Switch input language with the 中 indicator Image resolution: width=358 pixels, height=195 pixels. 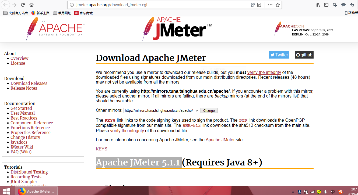tap(333, 192)
